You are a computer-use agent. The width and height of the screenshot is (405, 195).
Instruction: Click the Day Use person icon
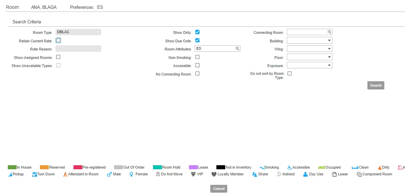point(305,174)
